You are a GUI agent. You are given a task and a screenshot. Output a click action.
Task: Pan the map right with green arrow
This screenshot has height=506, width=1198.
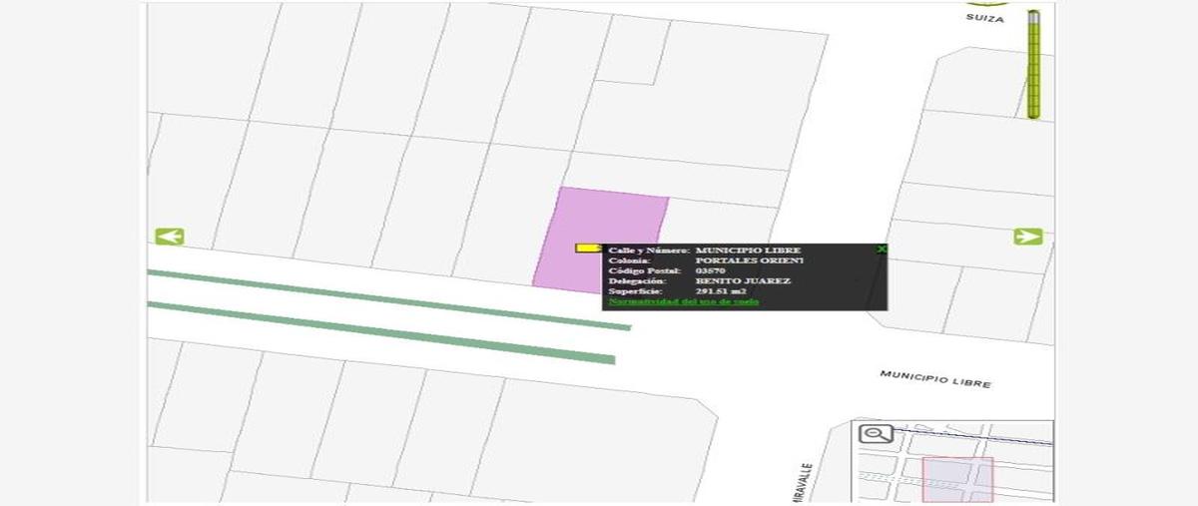pos(1027,237)
